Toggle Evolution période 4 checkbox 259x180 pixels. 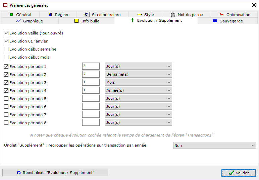[x=6, y=91]
